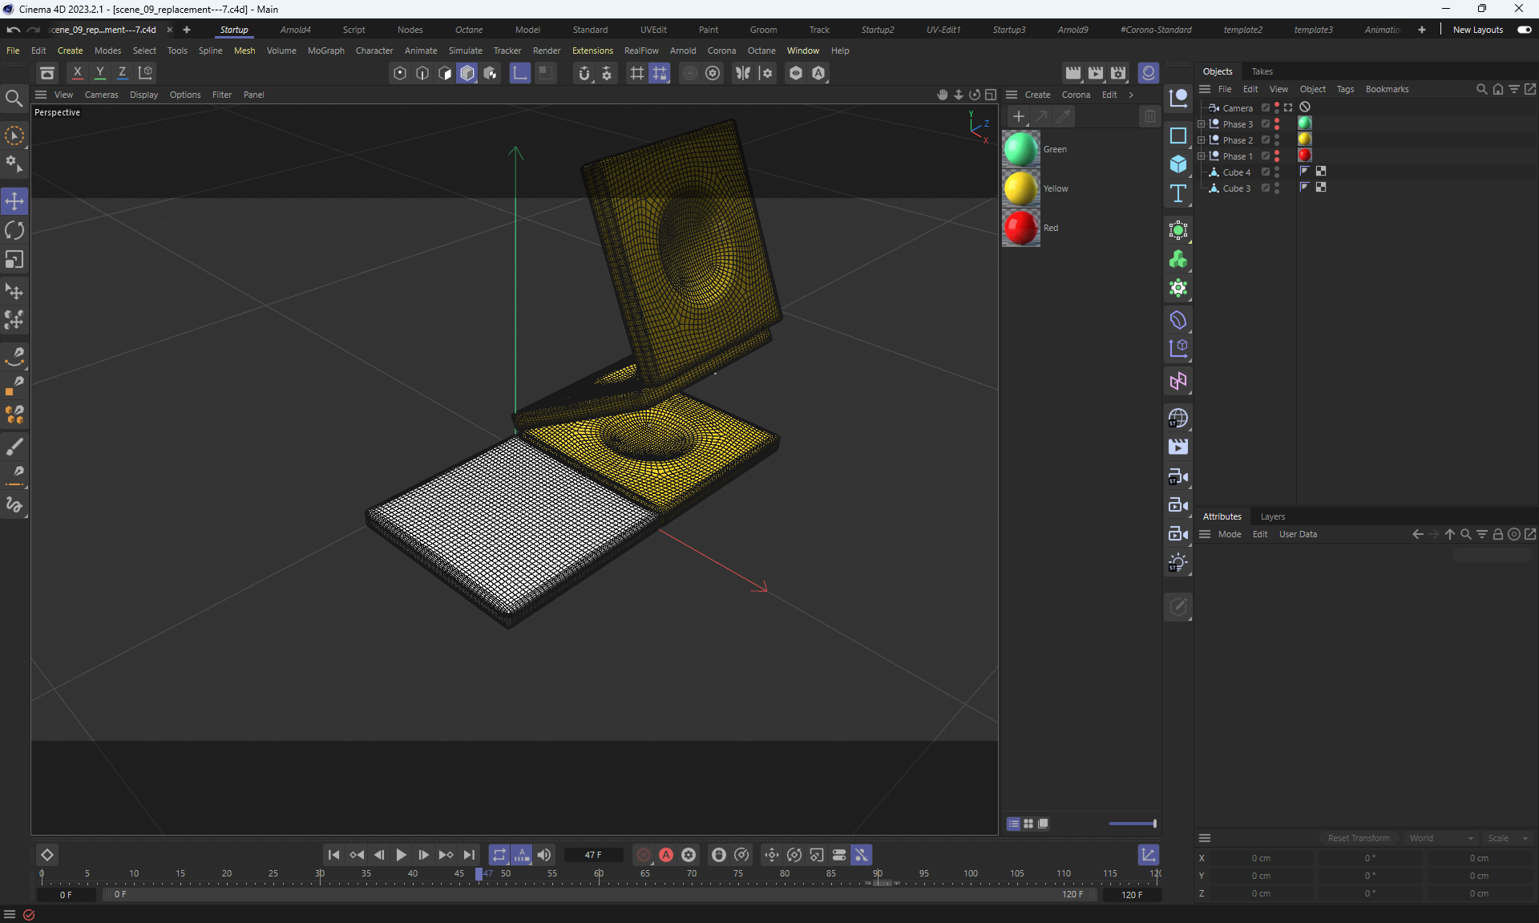Click the Text spline tool icon
This screenshot has width=1539, height=923.
1177,193
